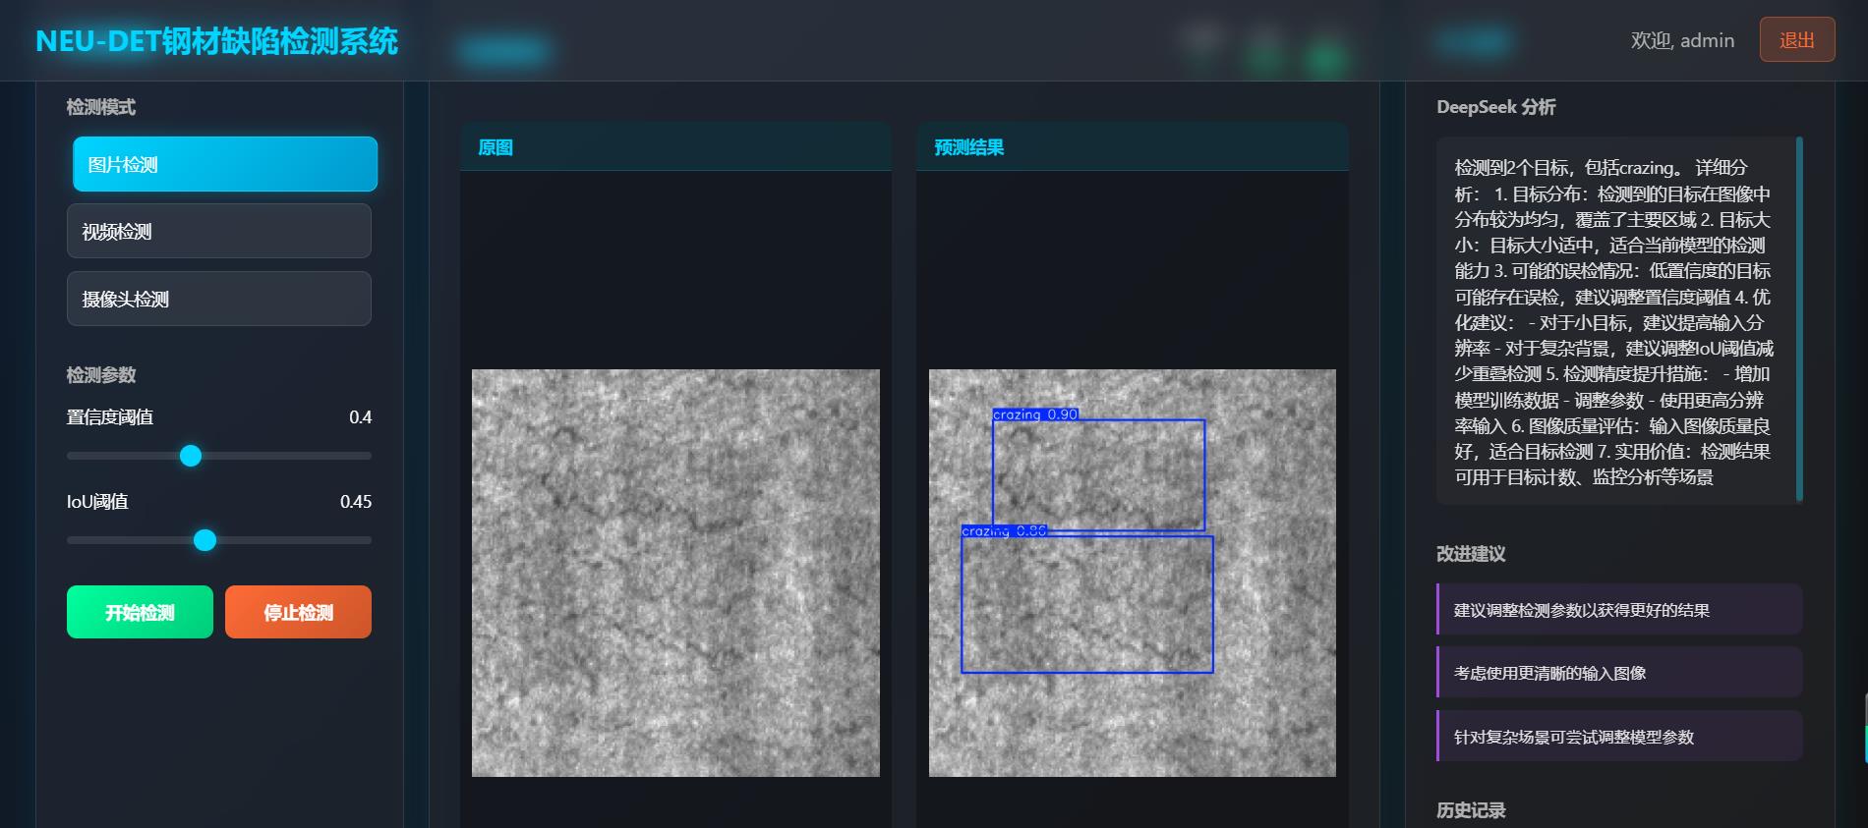
Task: Click suggestion 建议调整检测参数以获得更好的结果
Action: point(1619,610)
